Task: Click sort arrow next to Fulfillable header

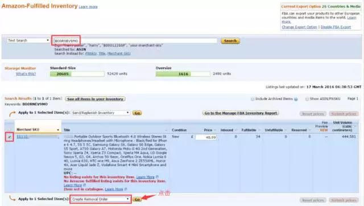Action: [x=259, y=130]
